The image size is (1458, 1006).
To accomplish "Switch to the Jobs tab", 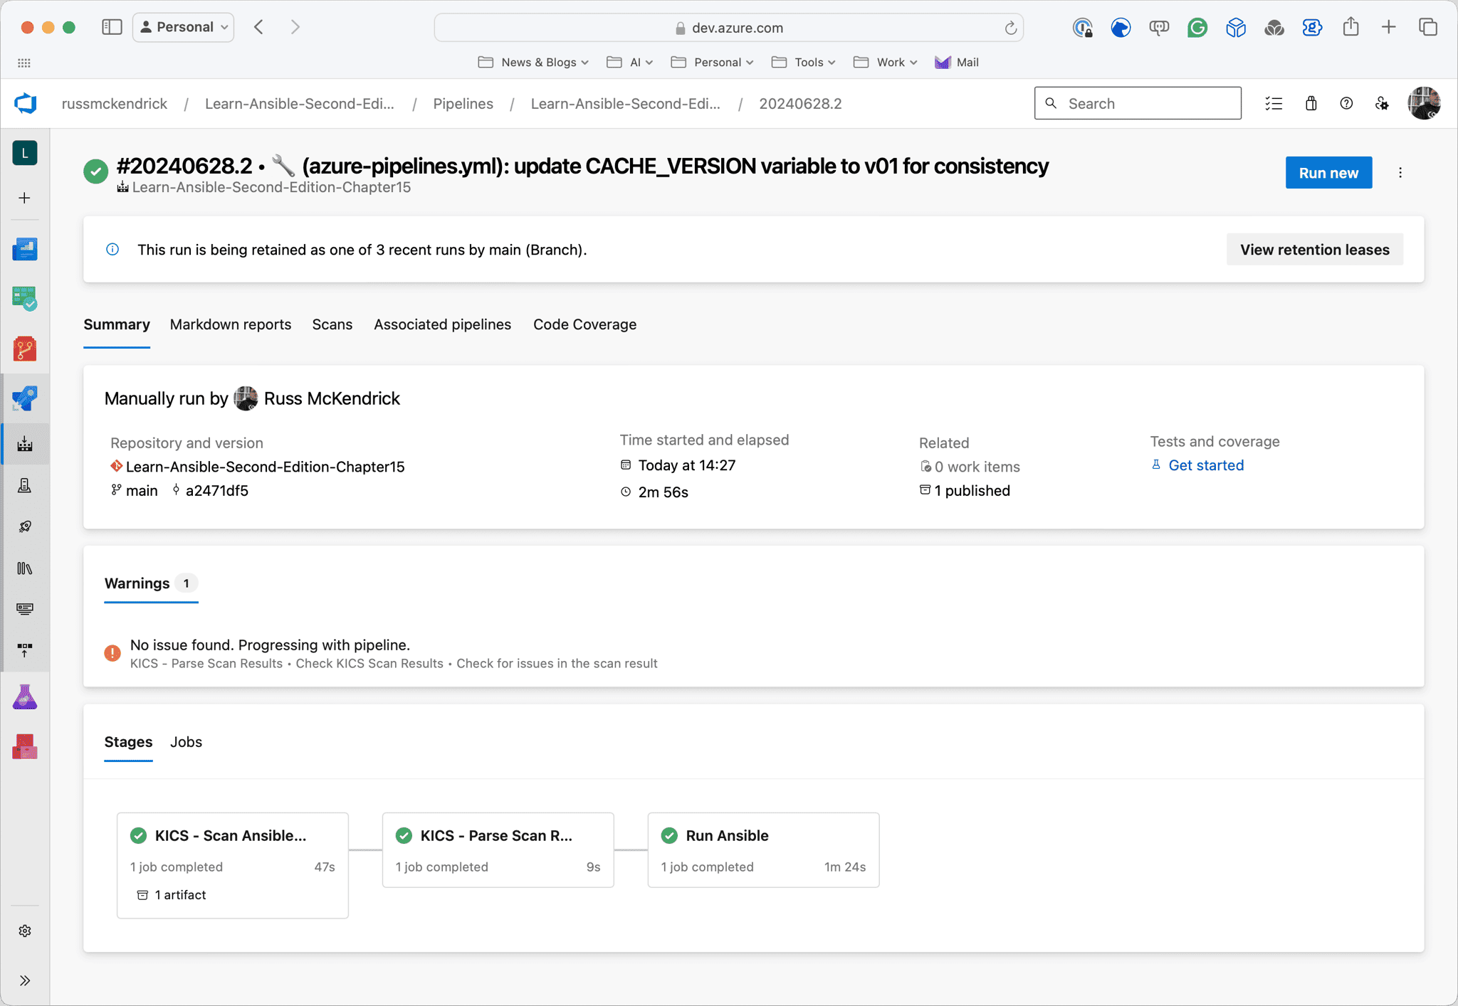I will pos(186,742).
